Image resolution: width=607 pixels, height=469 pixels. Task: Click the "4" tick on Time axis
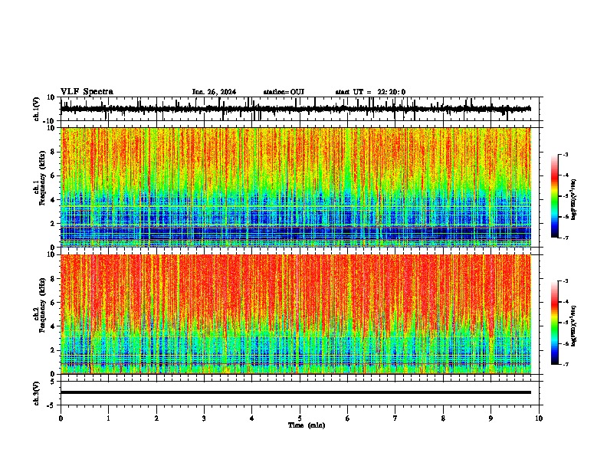(251, 418)
